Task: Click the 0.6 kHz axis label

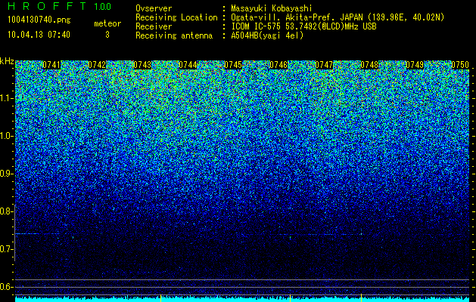Action: [7, 287]
